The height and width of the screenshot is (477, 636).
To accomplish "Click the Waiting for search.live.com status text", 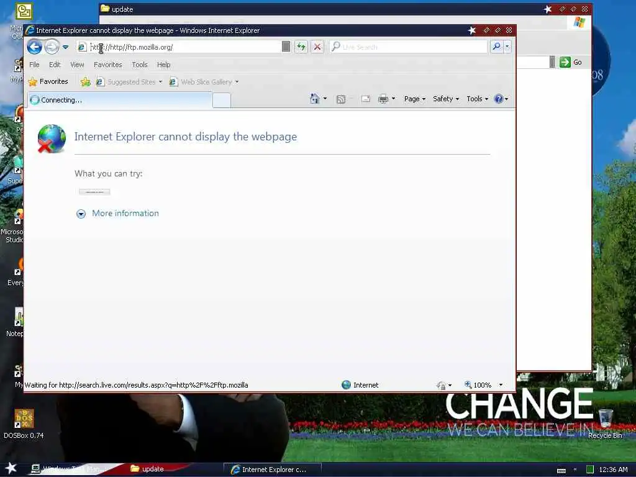I will 136,385.
